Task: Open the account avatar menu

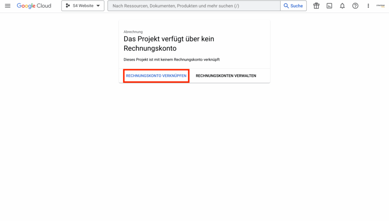Action: click(381, 6)
